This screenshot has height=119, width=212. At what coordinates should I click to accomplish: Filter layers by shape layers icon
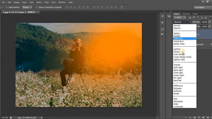click(x=202, y=18)
